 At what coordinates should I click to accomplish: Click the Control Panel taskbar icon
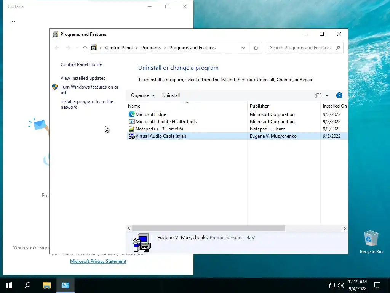[66, 285]
